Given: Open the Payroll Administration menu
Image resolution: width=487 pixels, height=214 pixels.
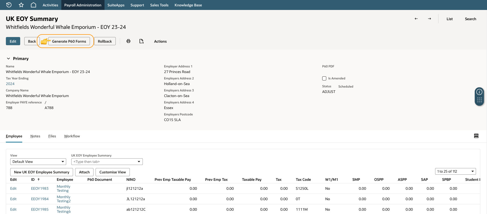Looking at the screenshot, I should 83,5.
